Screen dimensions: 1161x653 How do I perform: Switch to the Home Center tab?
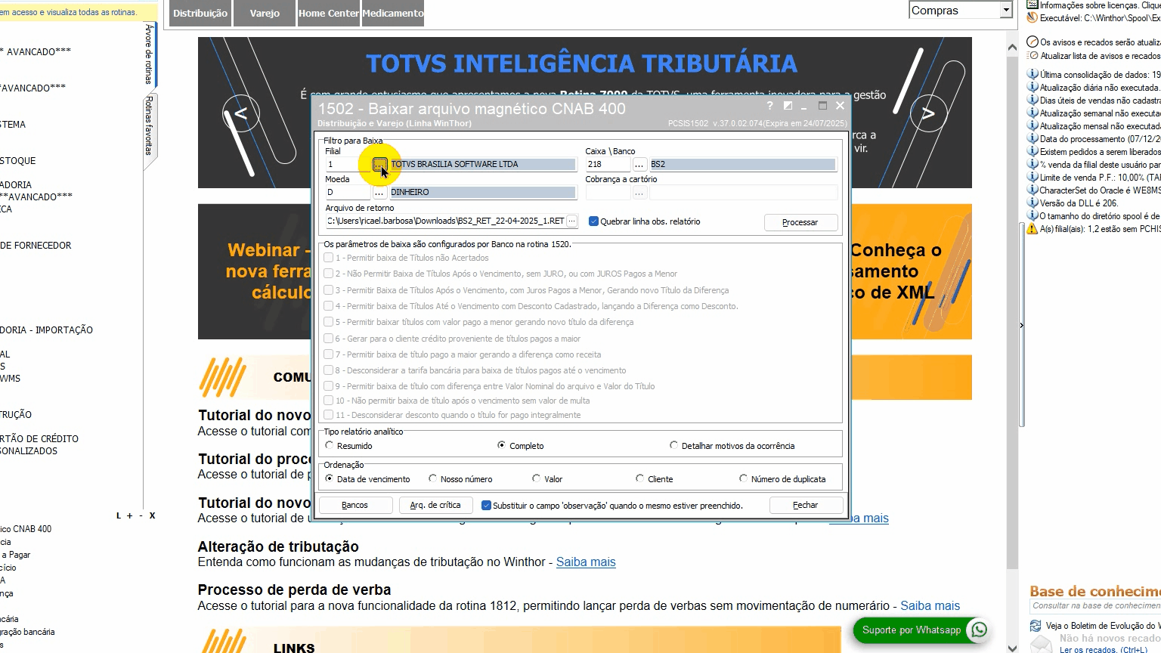[x=329, y=14]
